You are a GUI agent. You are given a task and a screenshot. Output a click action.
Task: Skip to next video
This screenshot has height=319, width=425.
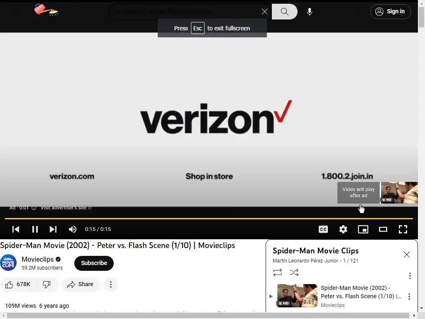pos(53,229)
